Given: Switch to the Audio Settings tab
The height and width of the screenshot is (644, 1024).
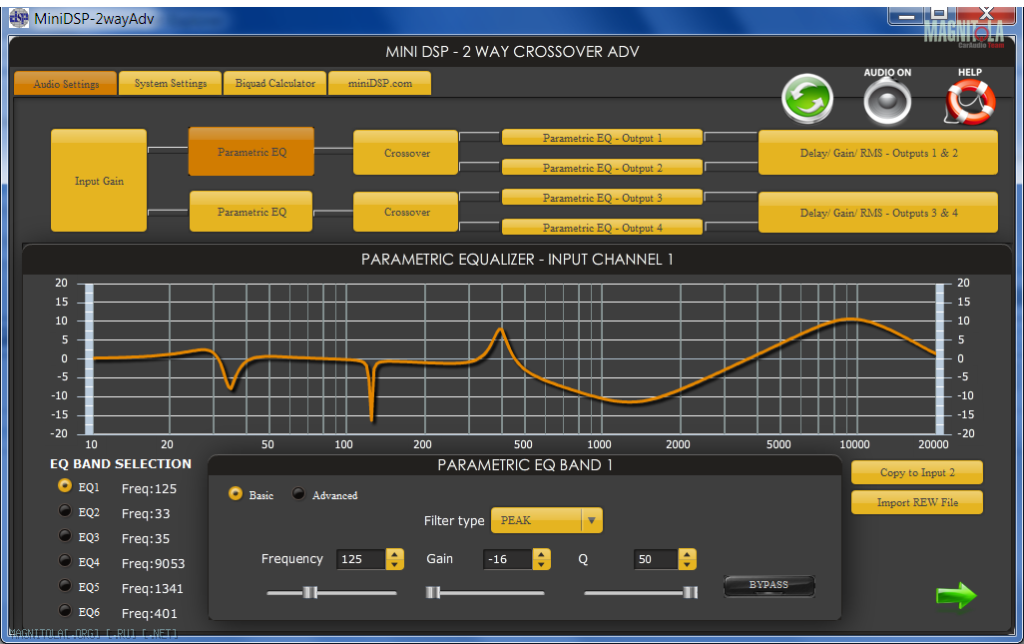Looking at the screenshot, I should pos(65,84).
